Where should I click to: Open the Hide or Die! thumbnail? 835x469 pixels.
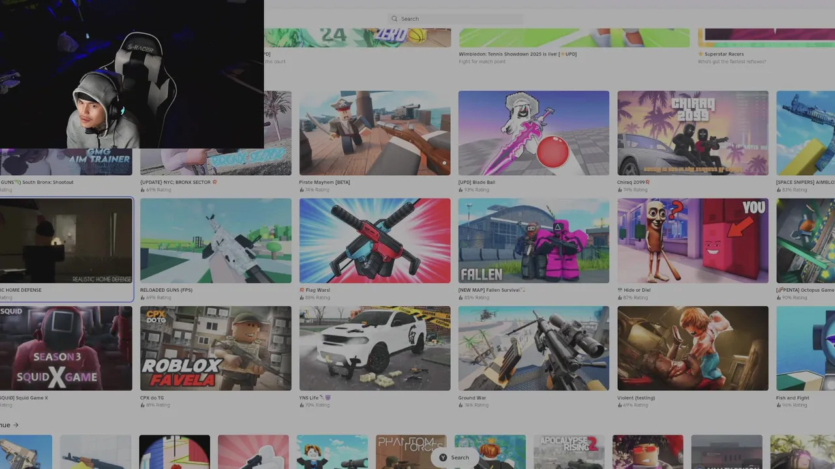(693, 240)
